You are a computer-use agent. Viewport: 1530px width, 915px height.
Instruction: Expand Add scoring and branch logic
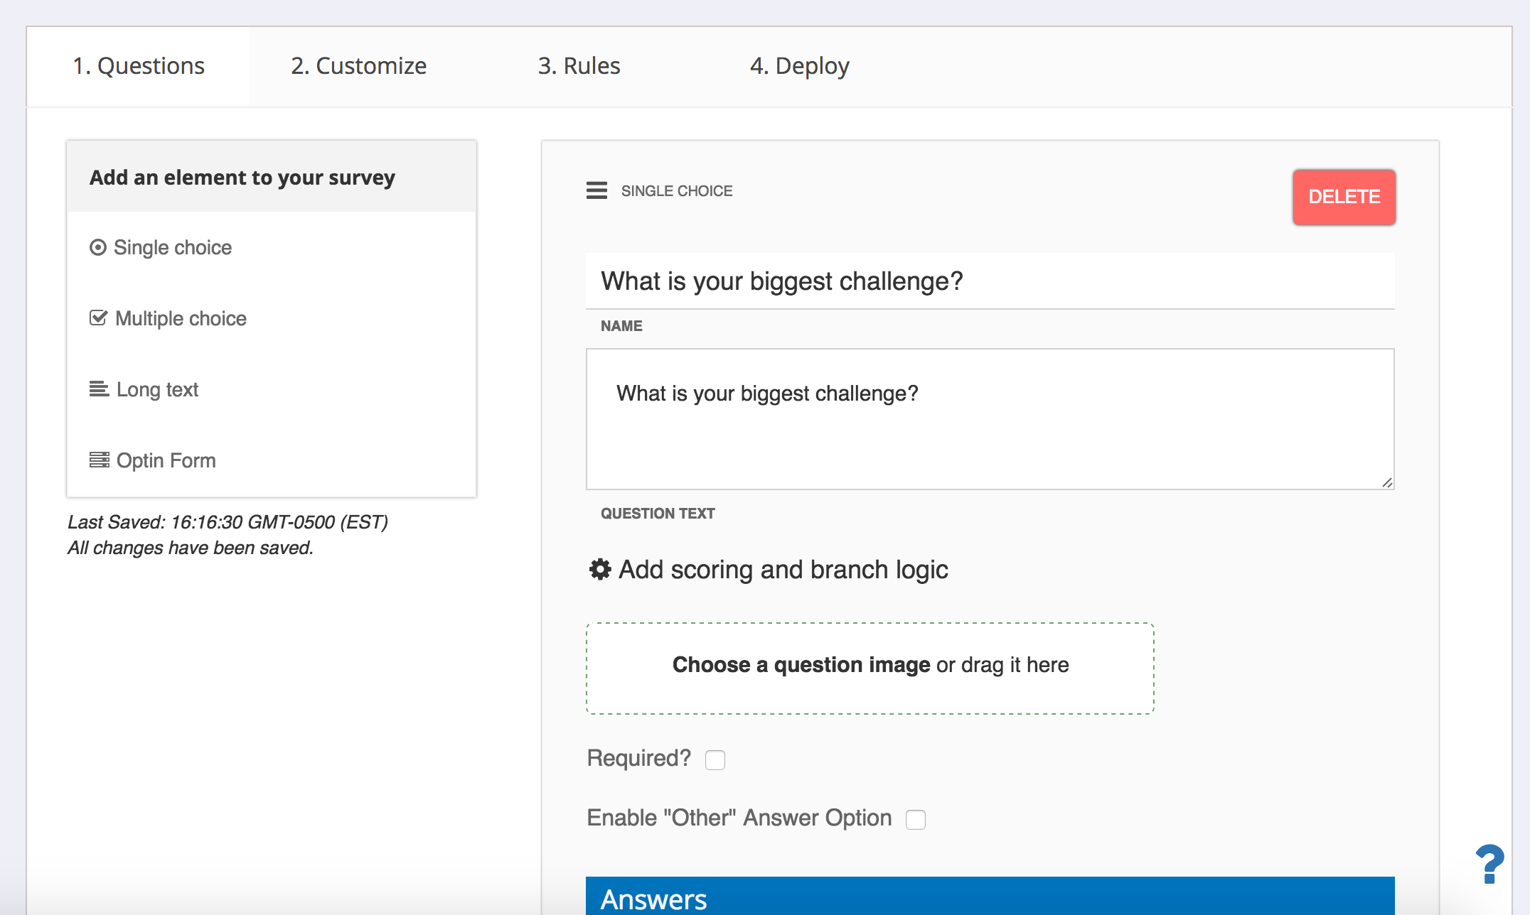(x=783, y=570)
